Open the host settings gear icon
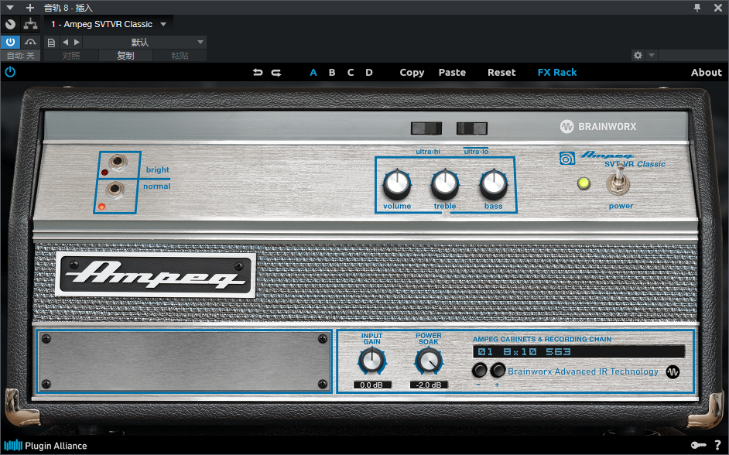 tap(638, 55)
